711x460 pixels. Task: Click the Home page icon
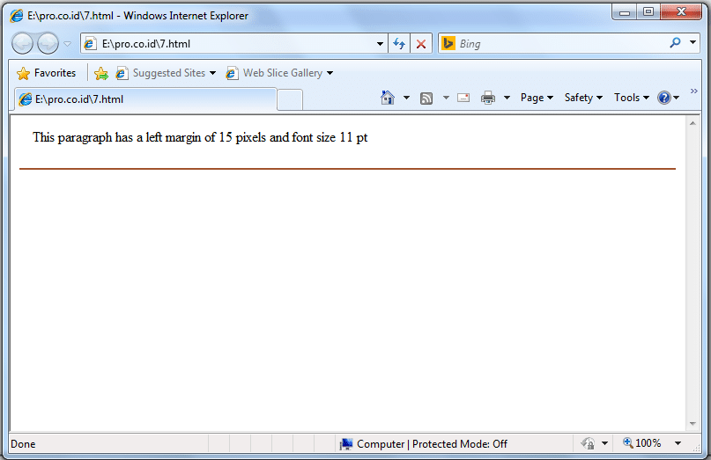pyautogui.click(x=388, y=98)
